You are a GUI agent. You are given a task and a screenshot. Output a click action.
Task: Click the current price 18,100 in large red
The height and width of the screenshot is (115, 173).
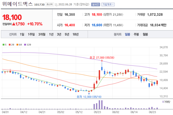tap(12, 17)
